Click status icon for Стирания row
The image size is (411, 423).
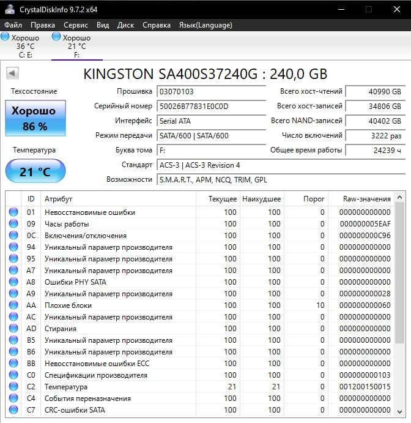click(13, 328)
